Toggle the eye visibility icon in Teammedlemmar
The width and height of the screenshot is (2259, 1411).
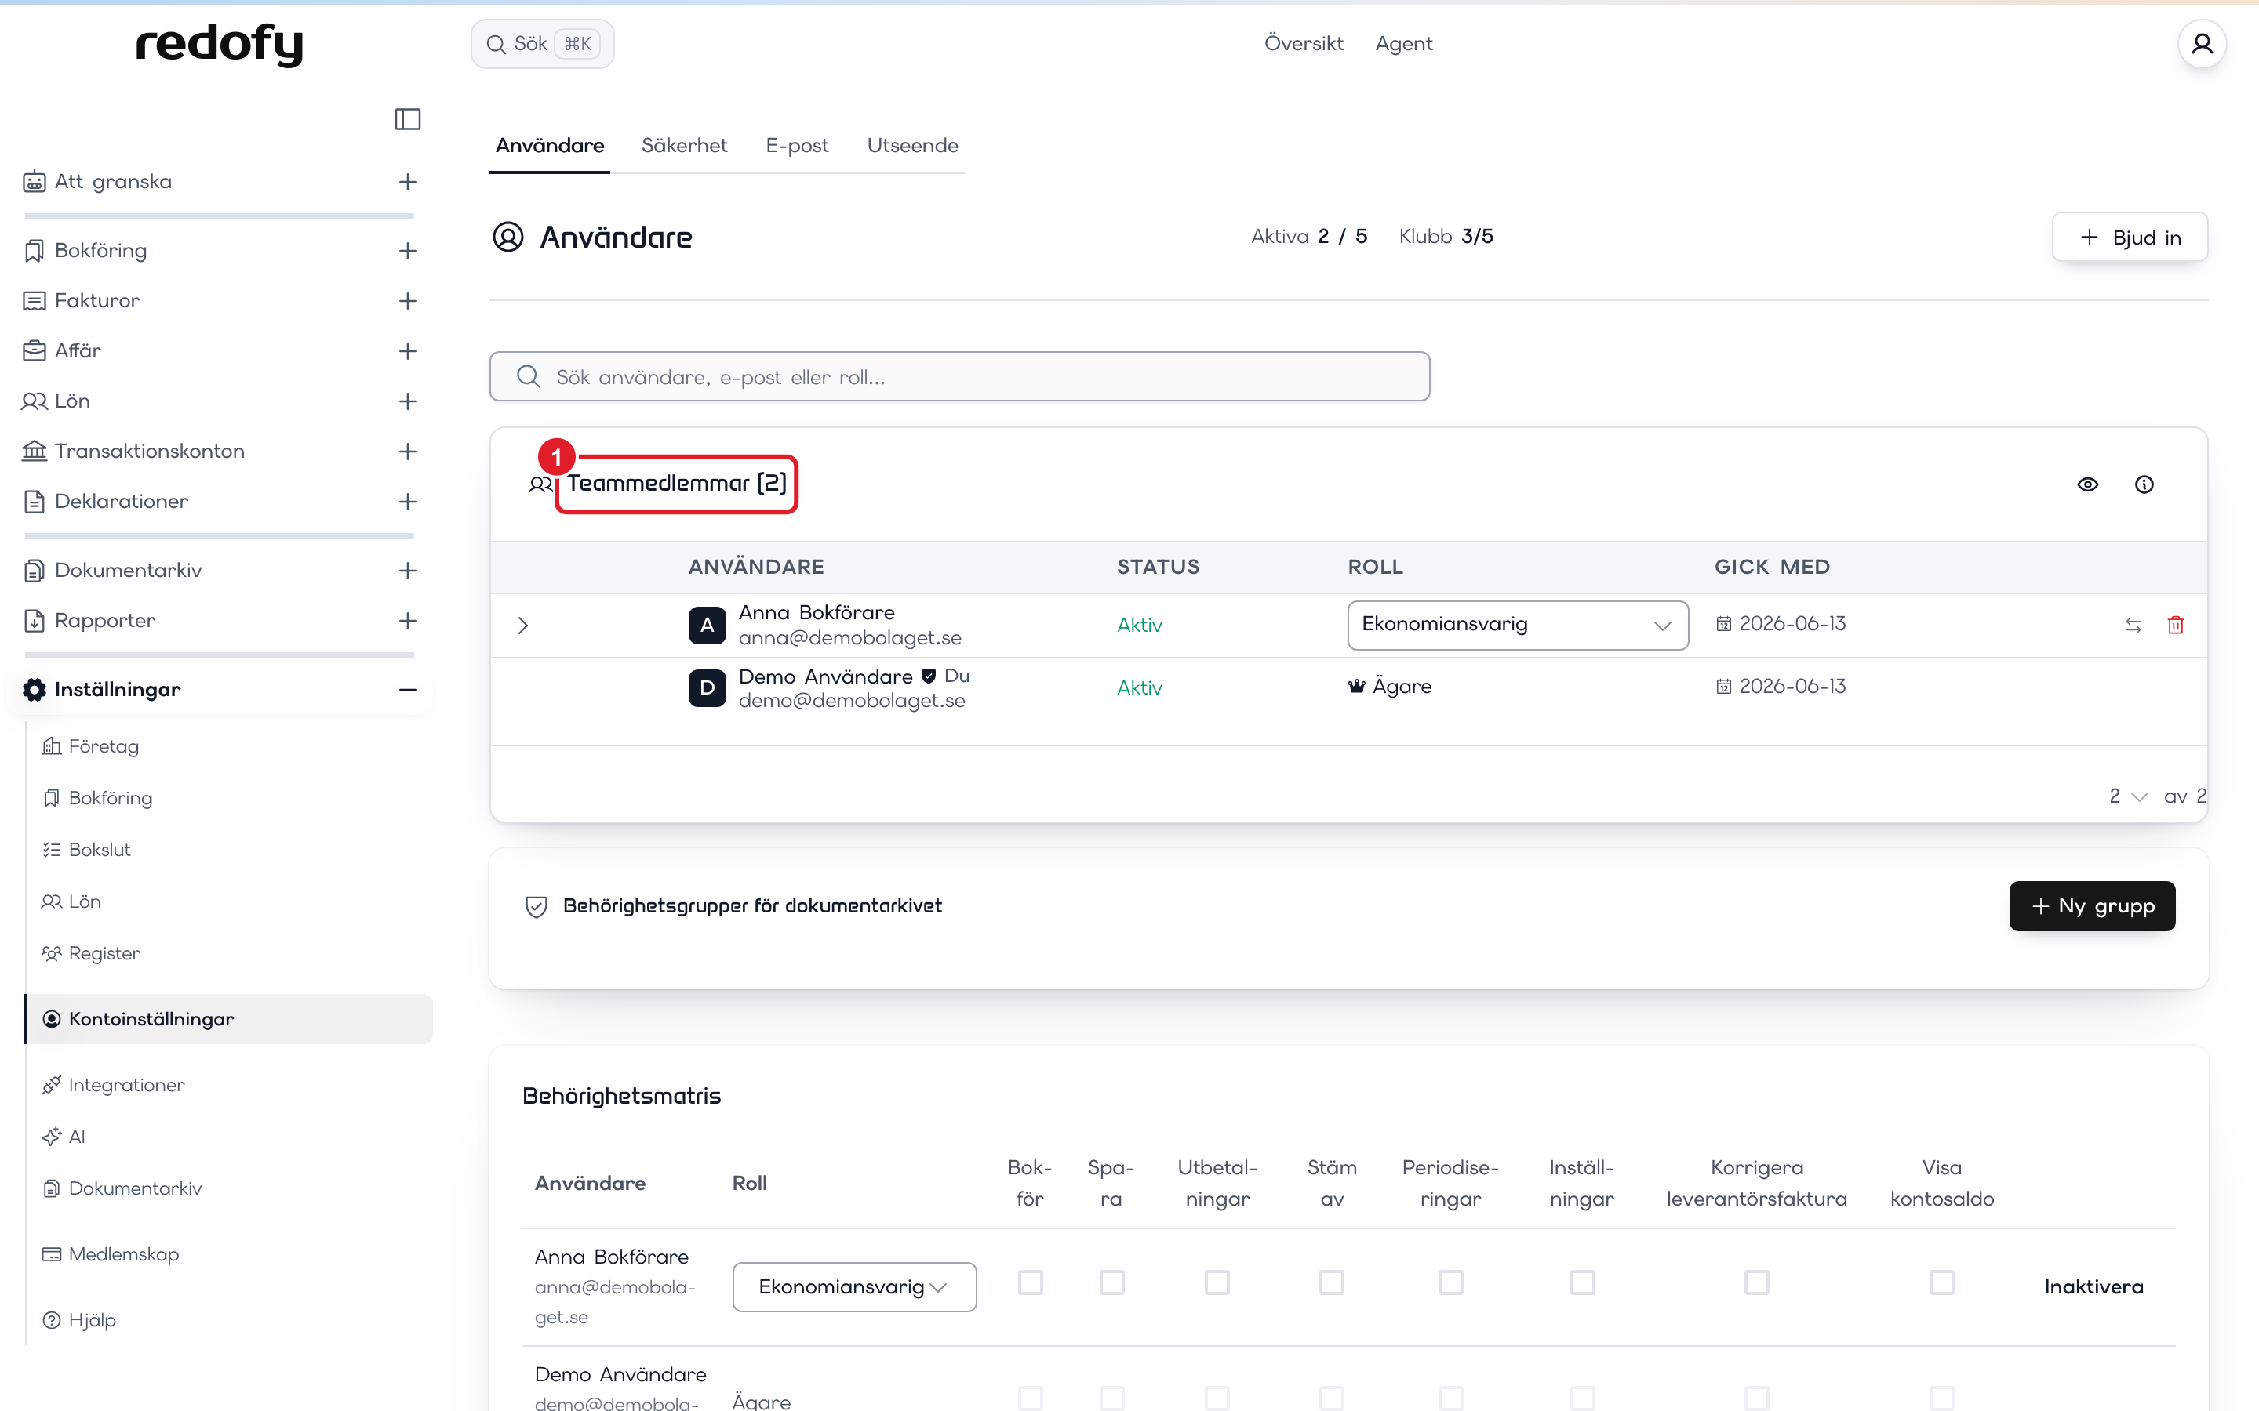2087,484
